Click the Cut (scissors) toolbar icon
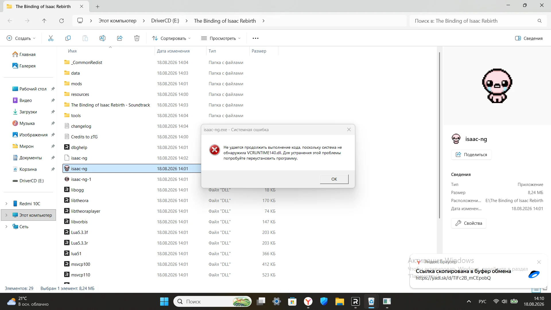 point(51,38)
